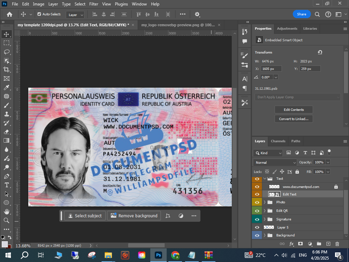Open the layer filter Kind dropdown
Image resolution: width=349 pixels, height=262 pixels.
(268, 153)
